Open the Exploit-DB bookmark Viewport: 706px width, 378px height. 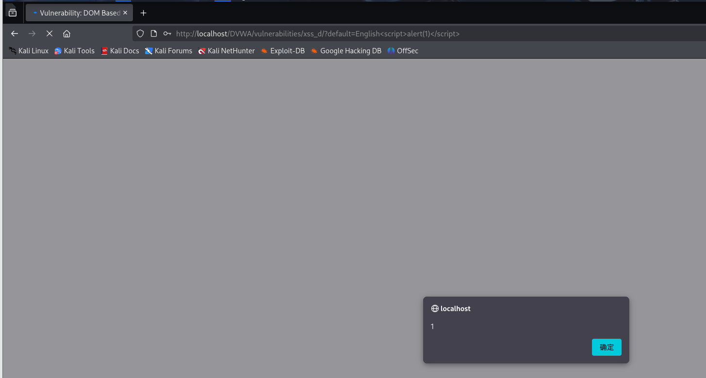[x=282, y=51]
